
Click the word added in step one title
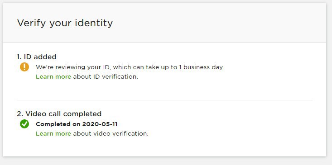(x=45, y=57)
